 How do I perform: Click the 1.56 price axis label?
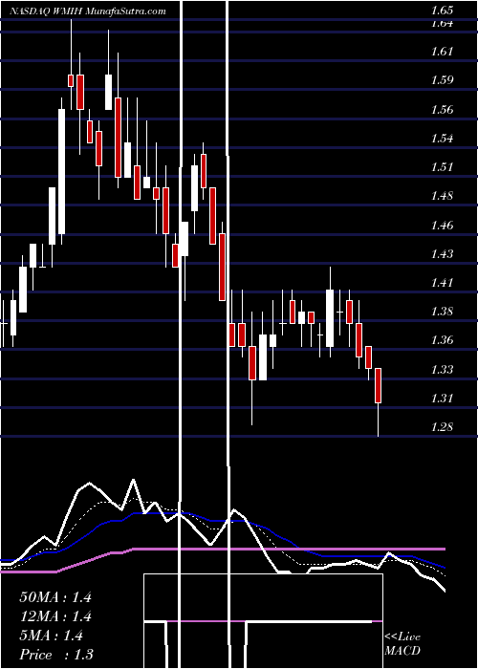coord(442,110)
